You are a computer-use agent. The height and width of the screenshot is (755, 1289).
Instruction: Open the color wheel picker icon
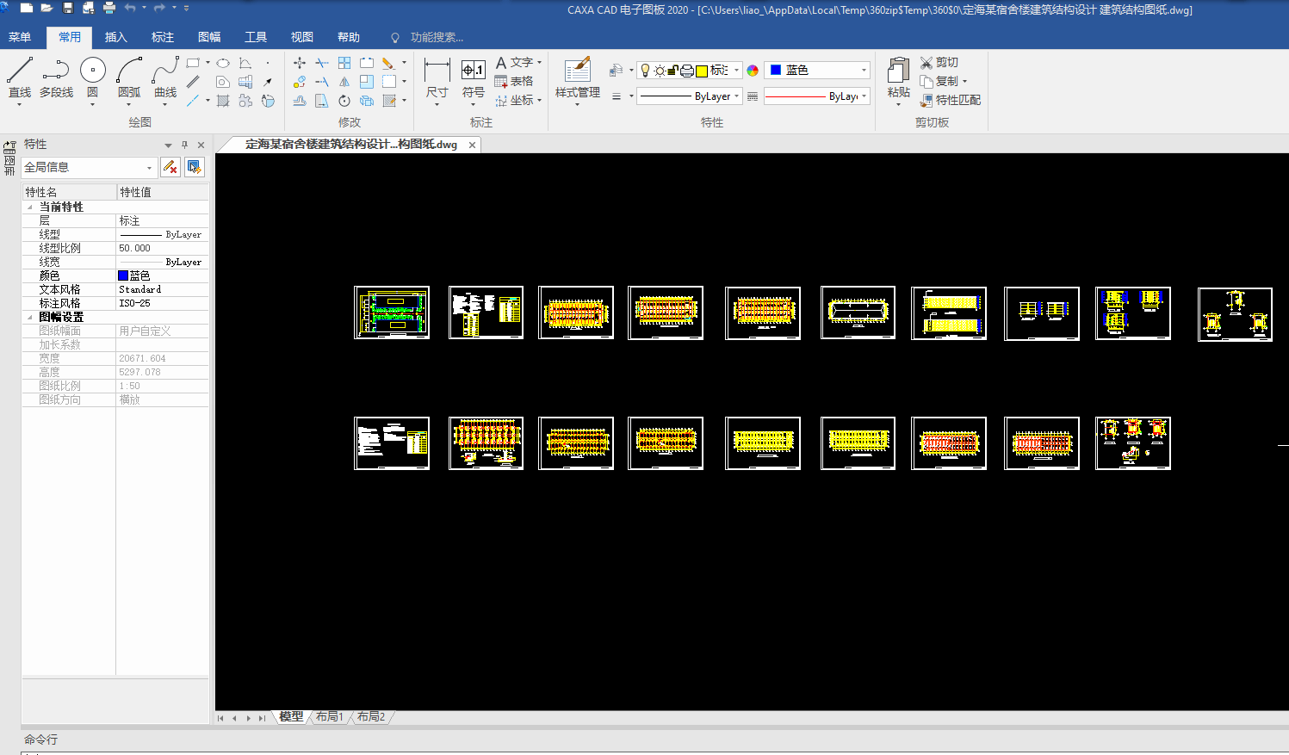click(753, 71)
